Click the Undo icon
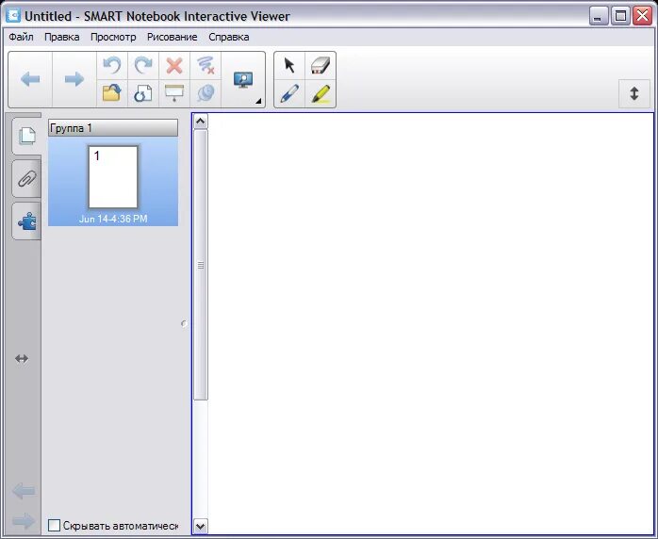Viewport: 658px width, 539px height. pos(112,66)
